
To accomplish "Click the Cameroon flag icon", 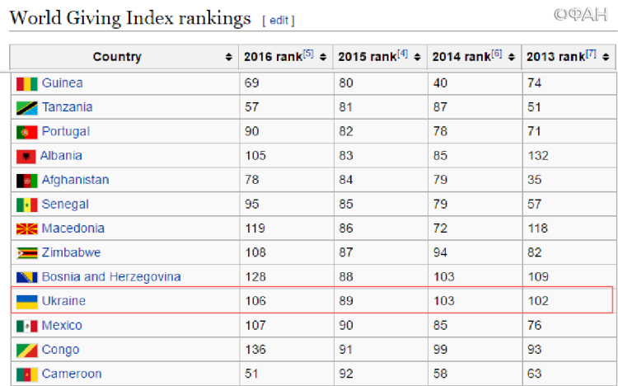I will click(x=26, y=374).
